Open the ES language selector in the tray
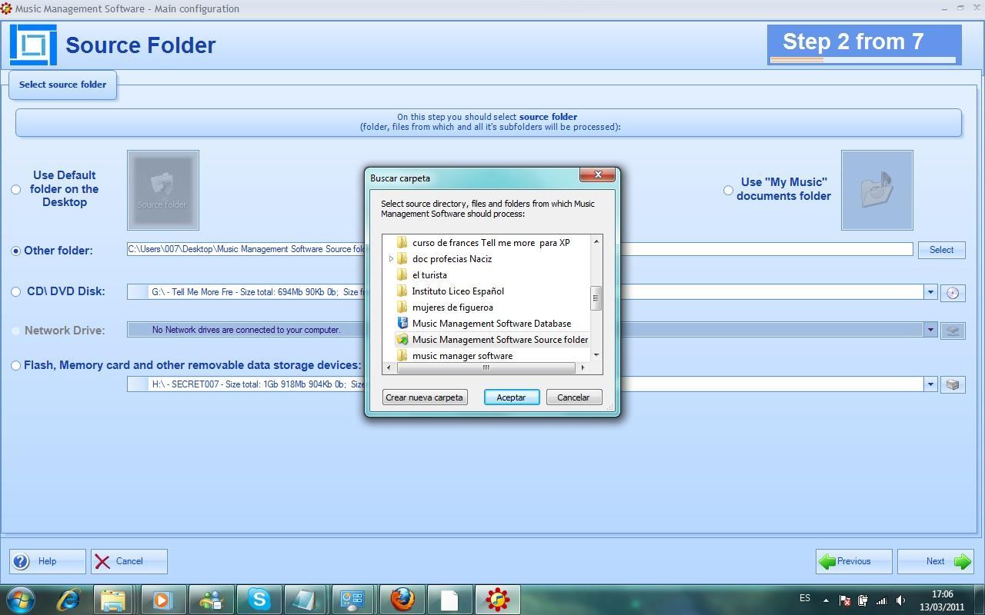Screen dimensions: 985x615 [804, 598]
